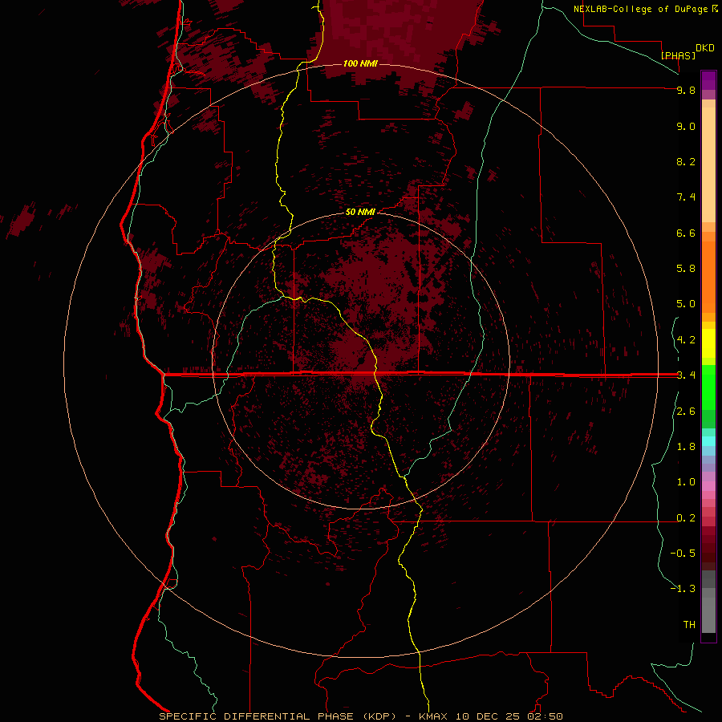Viewport: 722px width, 722px height.
Task: Pick the pink segment near 1.0
Action: coord(708,486)
